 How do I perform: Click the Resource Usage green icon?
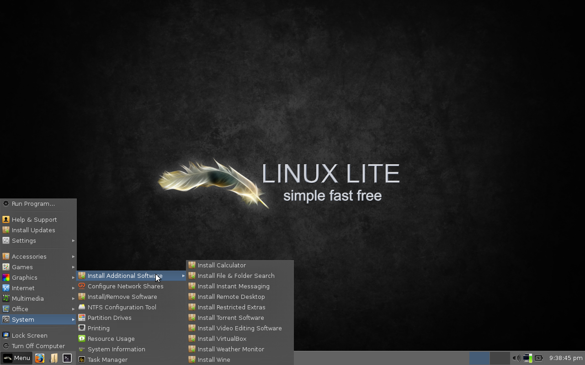82,339
